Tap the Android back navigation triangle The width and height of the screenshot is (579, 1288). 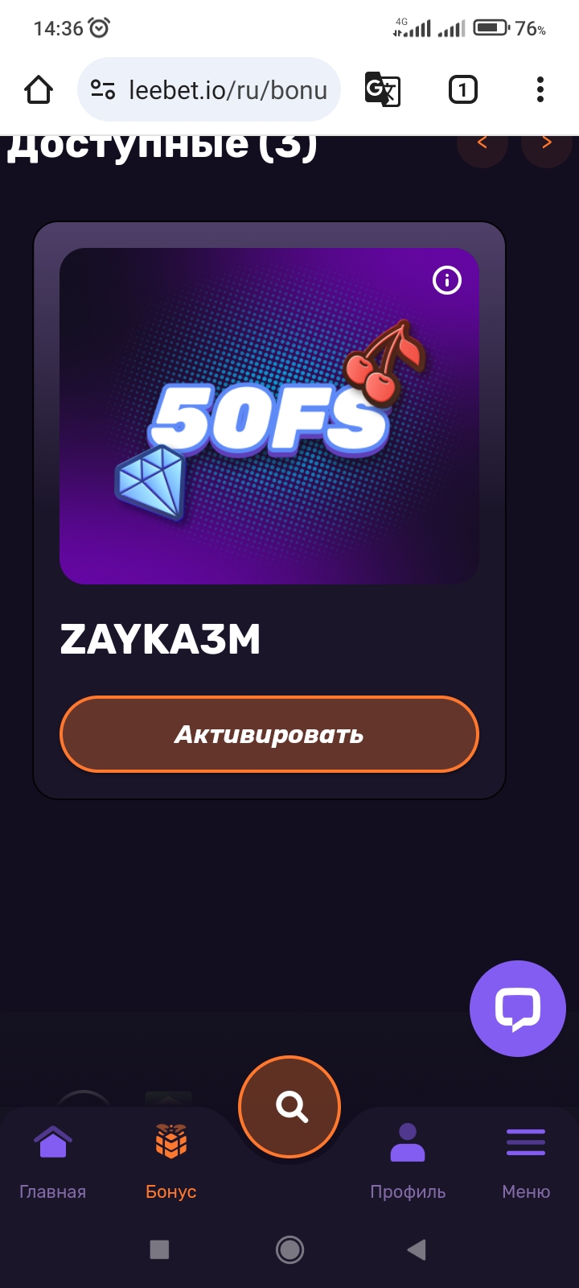coord(417,1249)
